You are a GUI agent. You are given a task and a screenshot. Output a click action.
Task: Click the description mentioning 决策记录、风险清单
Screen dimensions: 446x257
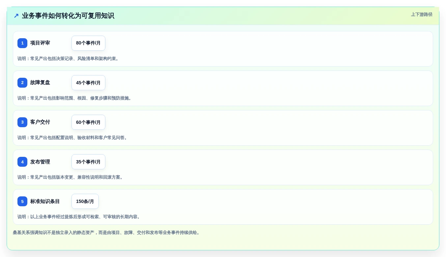[x=69, y=59]
